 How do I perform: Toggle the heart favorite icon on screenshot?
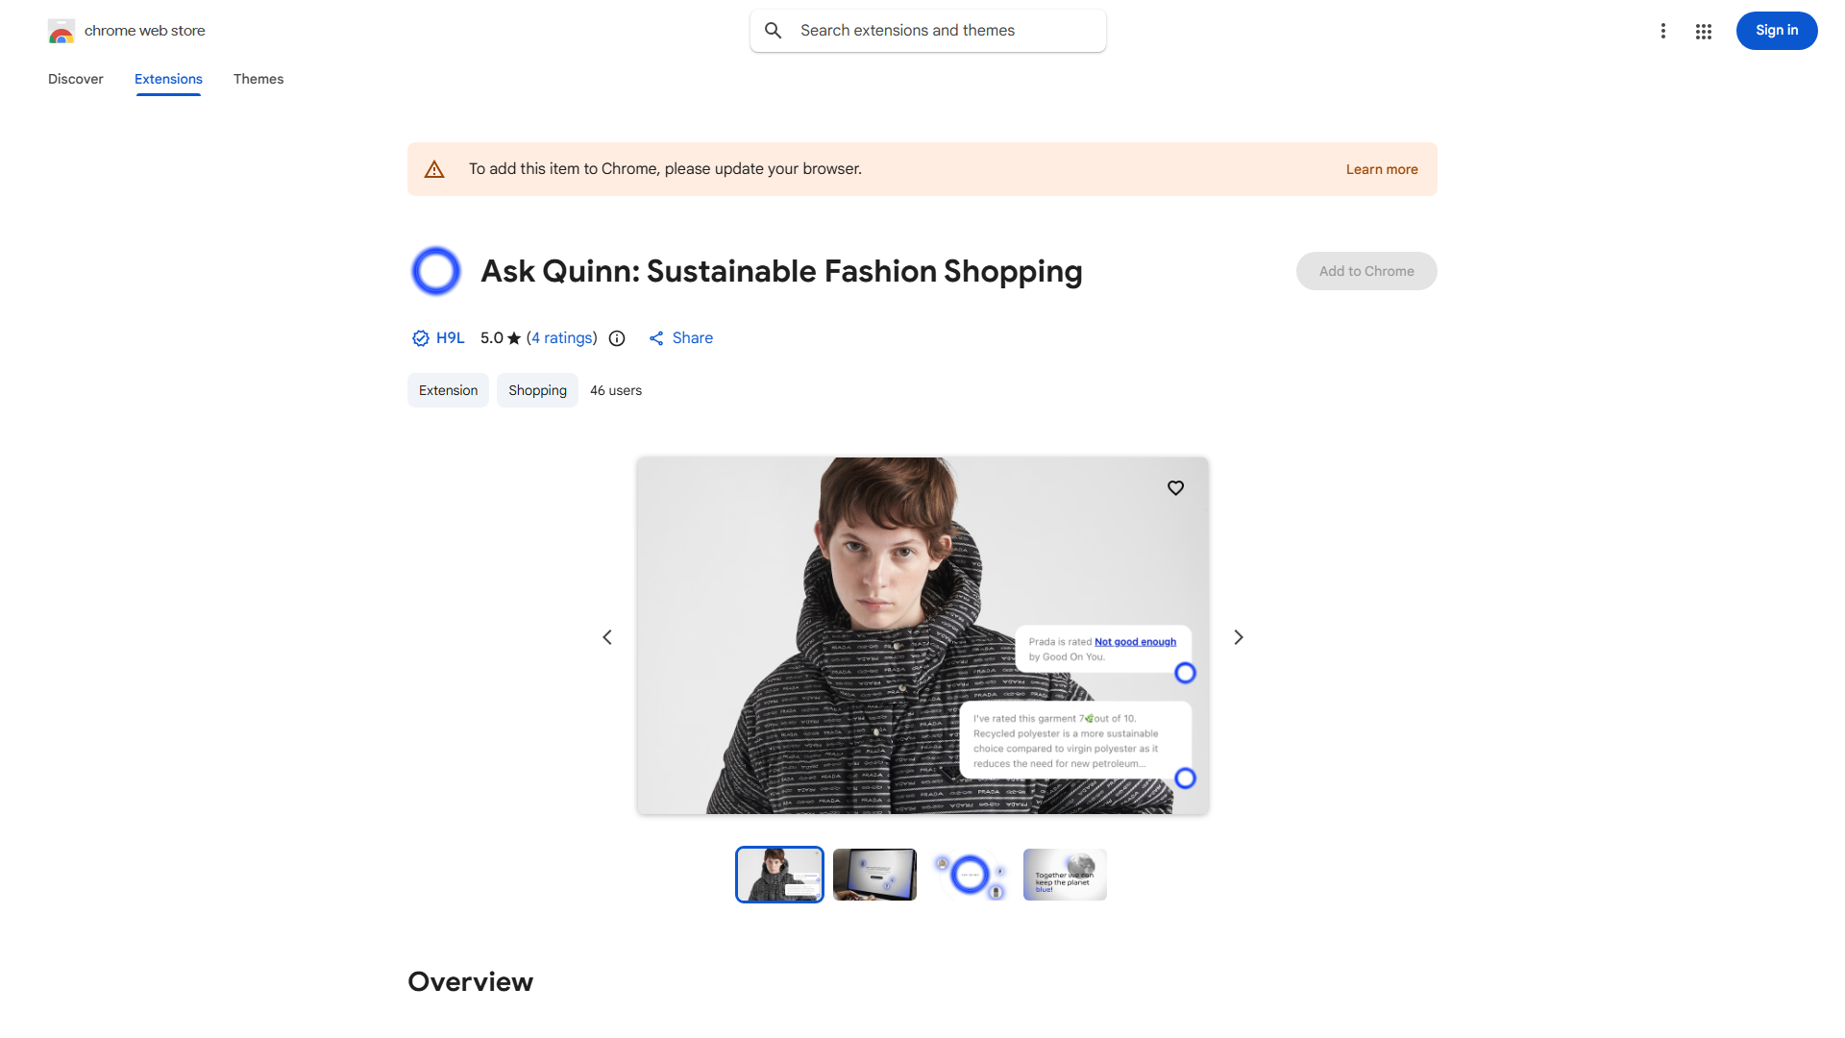pyautogui.click(x=1175, y=488)
